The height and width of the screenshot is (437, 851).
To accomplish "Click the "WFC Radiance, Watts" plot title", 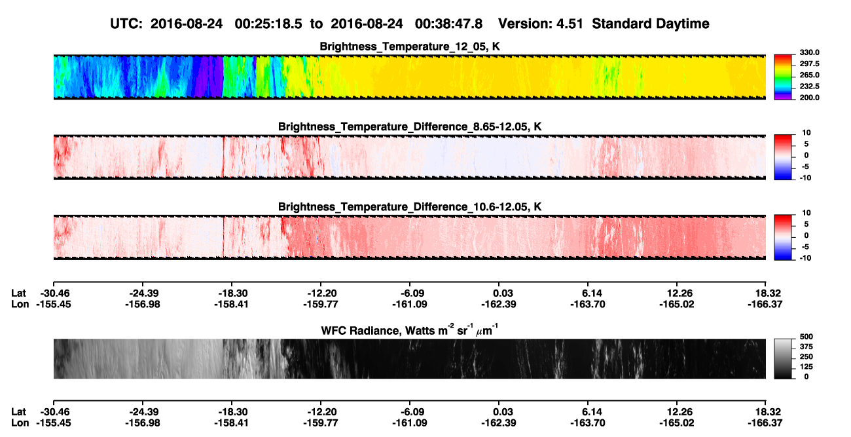I will tap(409, 330).
